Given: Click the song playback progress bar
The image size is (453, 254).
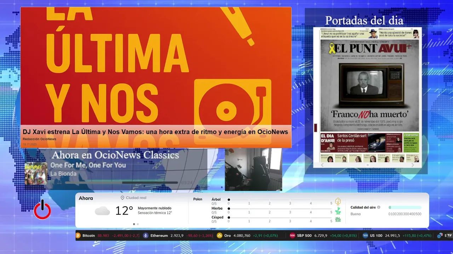Looking at the screenshot, I should pos(121,182).
